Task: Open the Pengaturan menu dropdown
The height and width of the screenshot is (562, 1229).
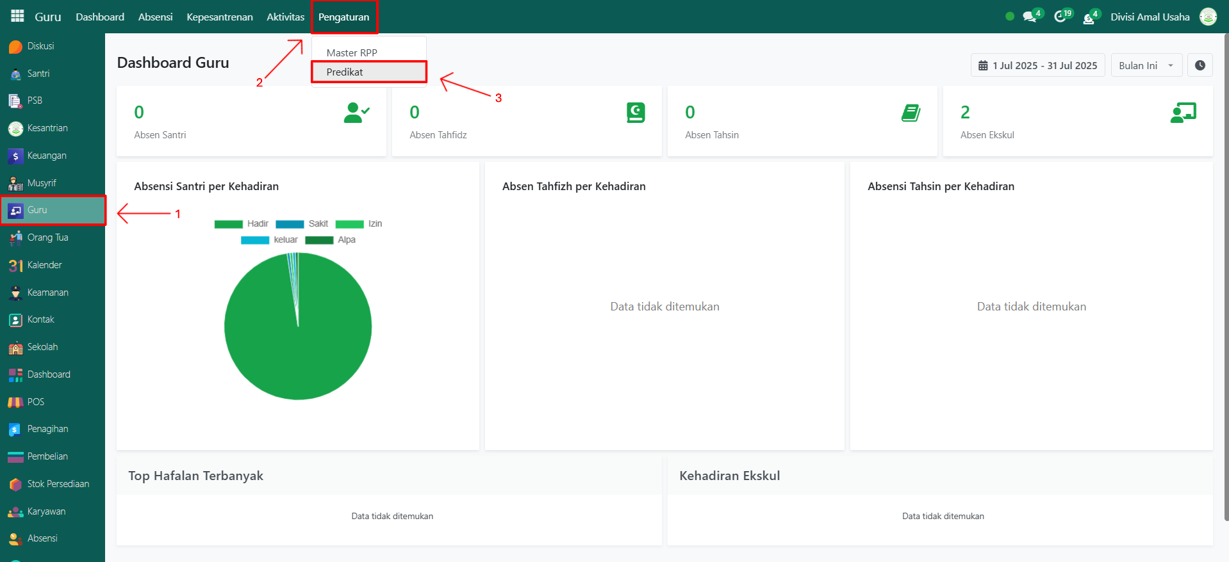Action: click(x=343, y=17)
